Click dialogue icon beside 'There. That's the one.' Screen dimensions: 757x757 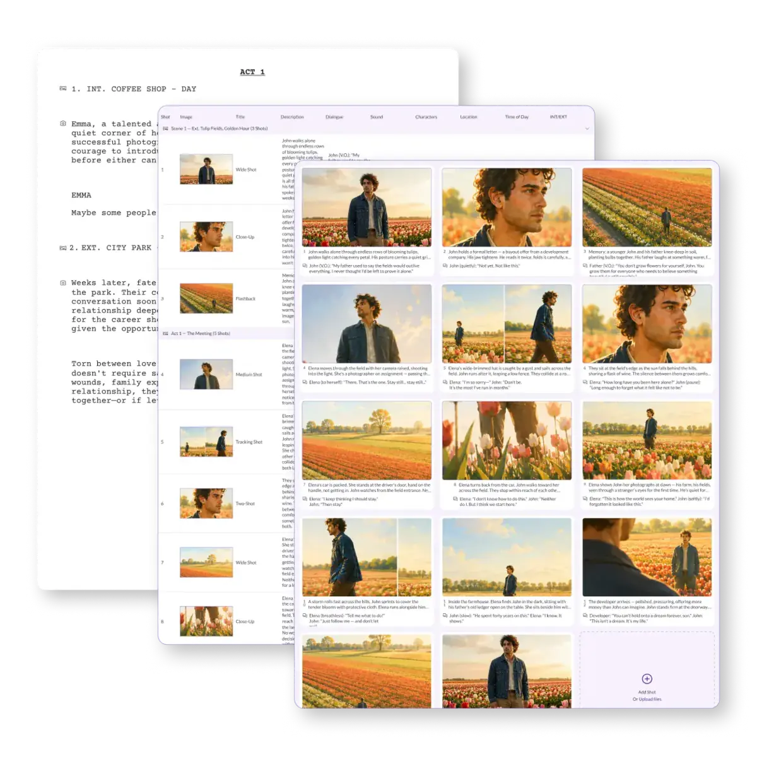[305, 382]
